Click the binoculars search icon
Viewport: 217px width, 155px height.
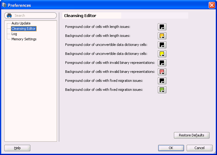pyautogui.click(x=9, y=15)
